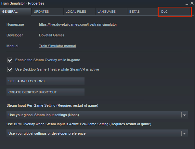Toggle Enable the Steam Overlay checkbox
This screenshot has height=149, width=195.
[x=10, y=60]
